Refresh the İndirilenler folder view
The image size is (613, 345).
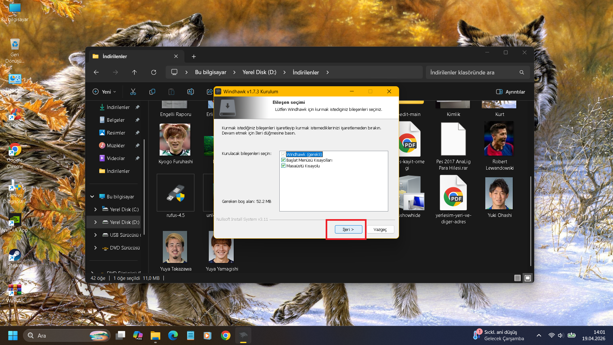[x=154, y=72]
